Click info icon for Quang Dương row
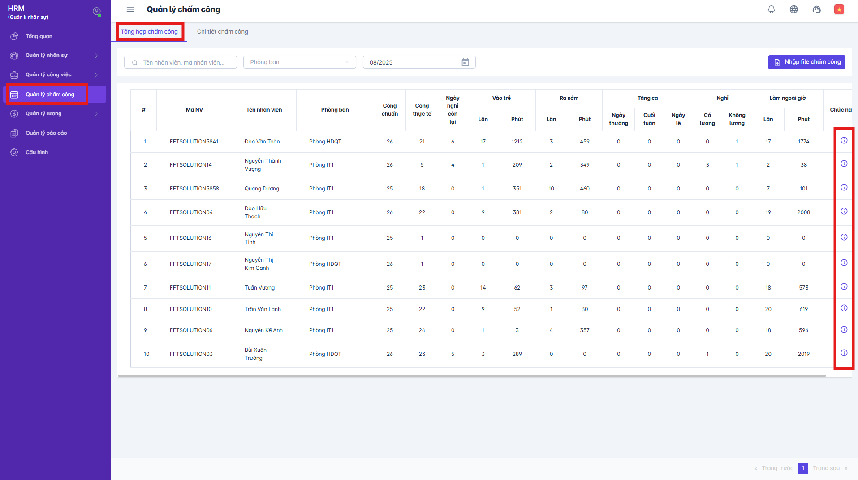This screenshot has height=480, width=858. point(844,188)
